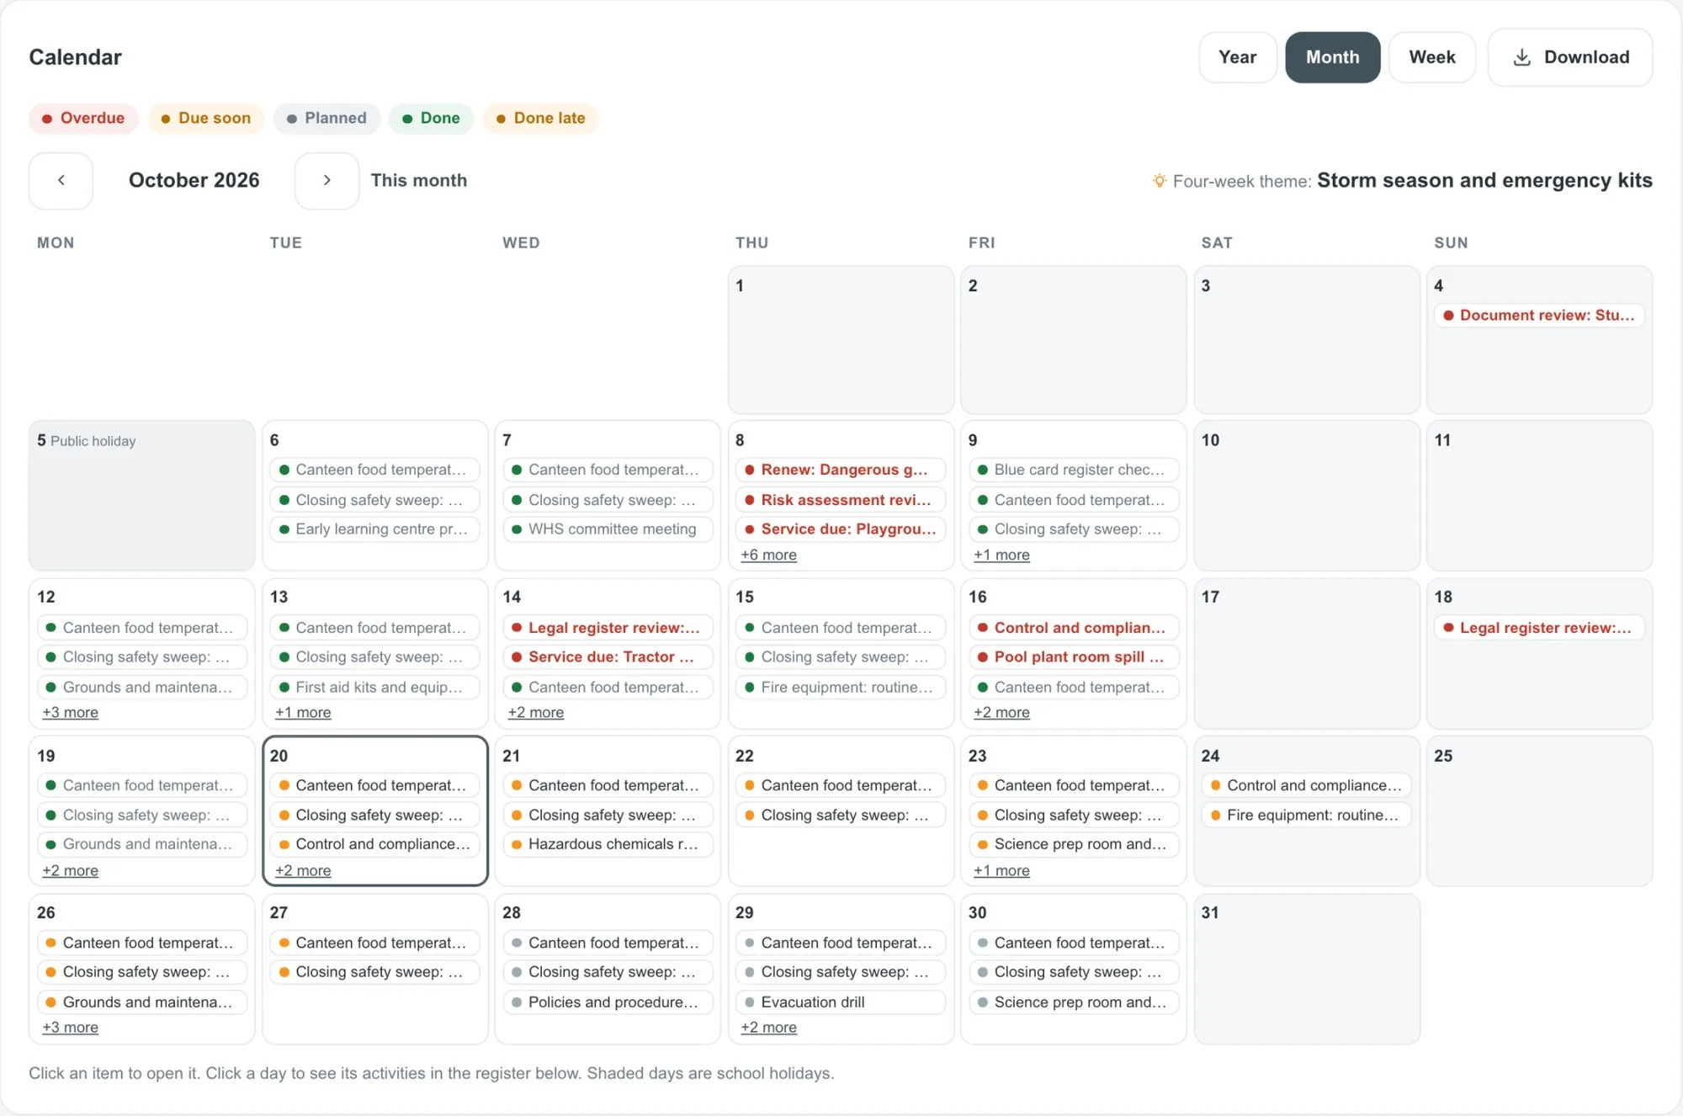Viewport: 1683px width, 1116px height.
Task: Expand +6 more on October 8
Action: (x=768, y=555)
